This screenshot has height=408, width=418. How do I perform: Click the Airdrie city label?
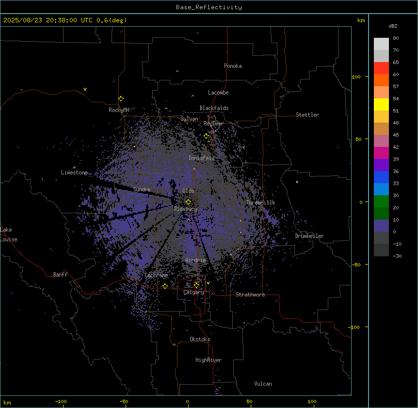tap(196, 260)
